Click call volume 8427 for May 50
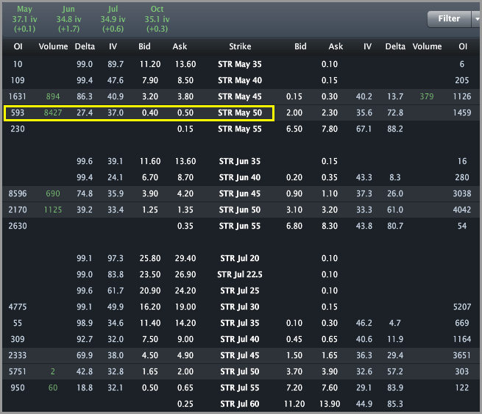This screenshot has height=414, width=482. (53, 113)
